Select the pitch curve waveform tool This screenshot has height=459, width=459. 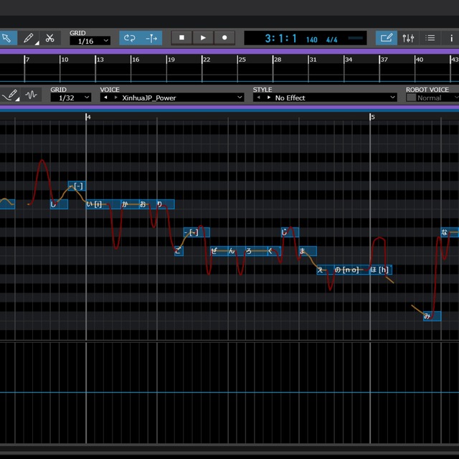click(x=31, y=95)
